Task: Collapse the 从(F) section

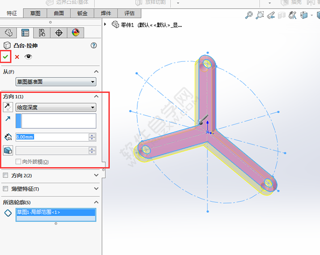Action: click(x=96, y=72)
